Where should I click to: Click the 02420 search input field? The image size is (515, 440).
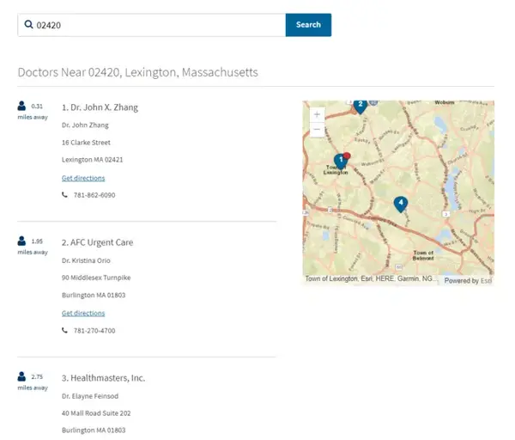click(152, 25)
